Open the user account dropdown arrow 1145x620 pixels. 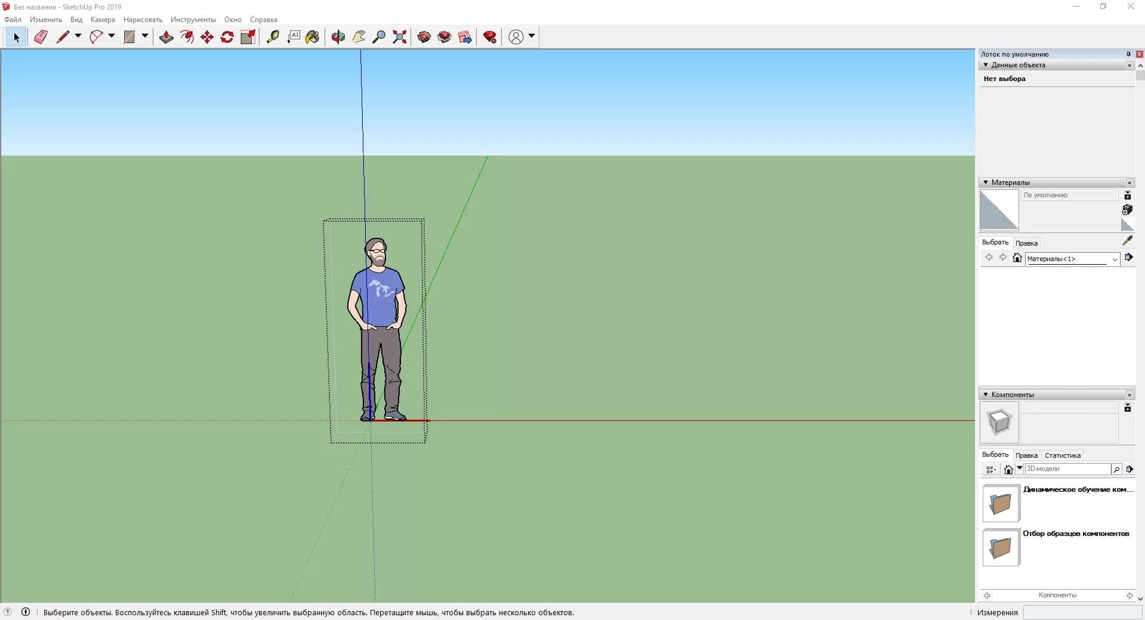coord(531,36)
